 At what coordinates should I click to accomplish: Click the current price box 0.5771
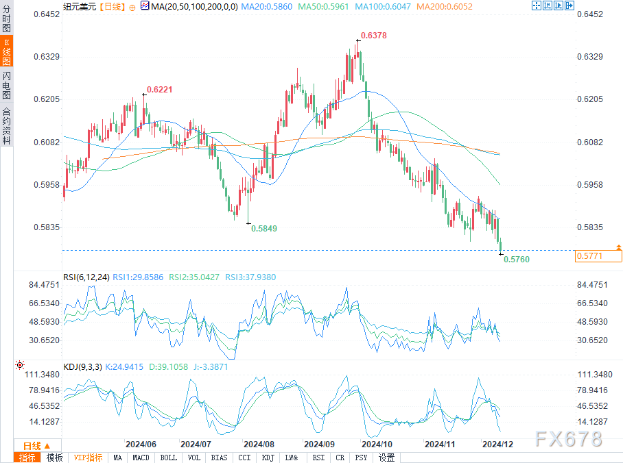point(598,256)
